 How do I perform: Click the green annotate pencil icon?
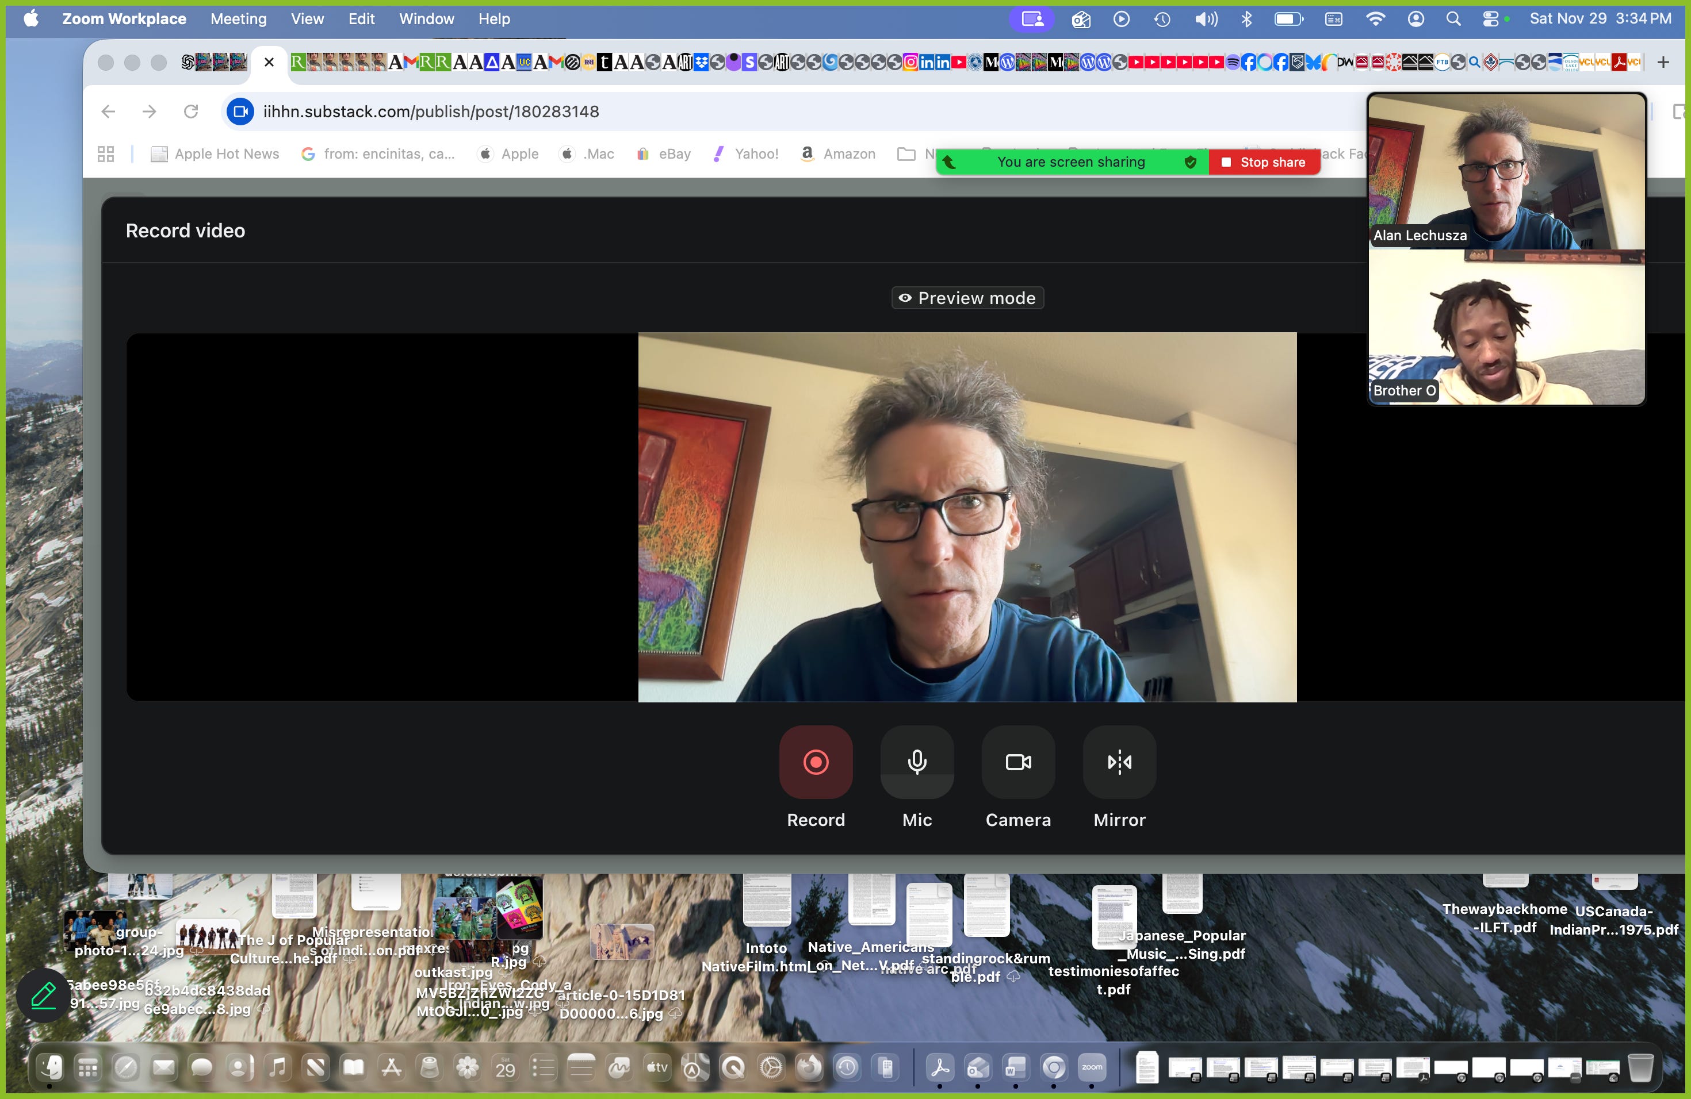coord(43,996)
